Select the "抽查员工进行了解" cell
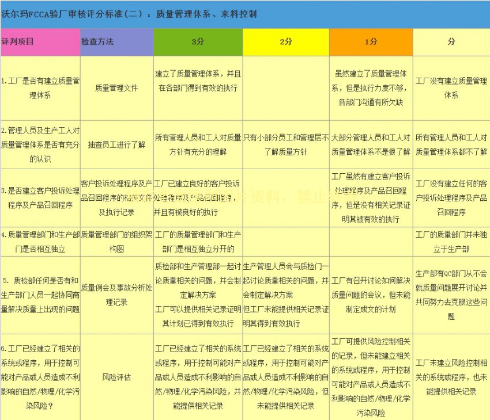 (117, 144)
